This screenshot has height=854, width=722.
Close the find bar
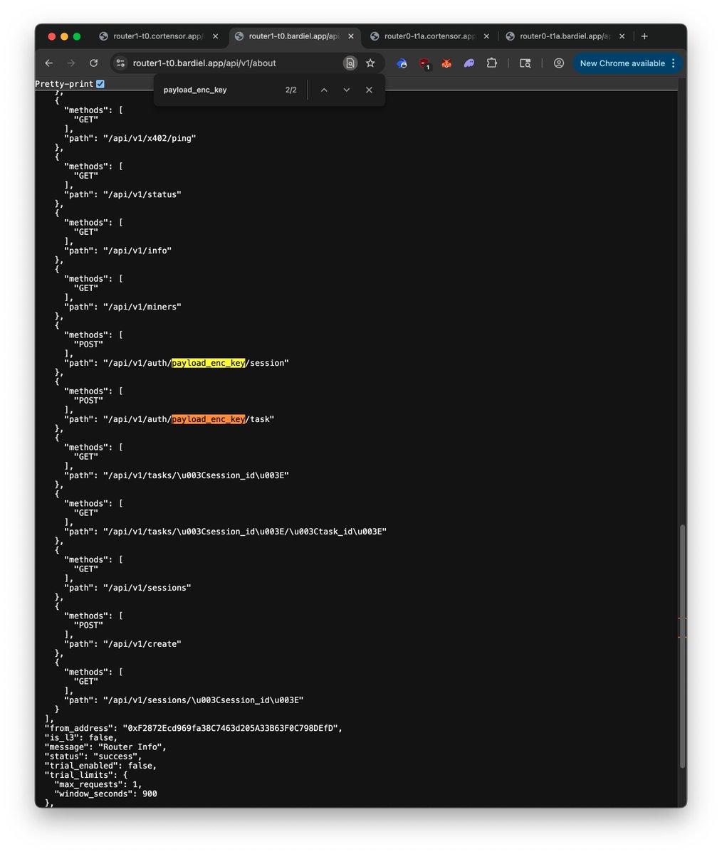click(369, 90)
